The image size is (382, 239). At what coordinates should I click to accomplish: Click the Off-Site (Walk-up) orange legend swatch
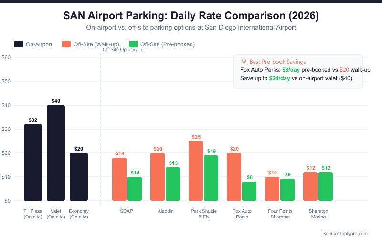[67, 44]
